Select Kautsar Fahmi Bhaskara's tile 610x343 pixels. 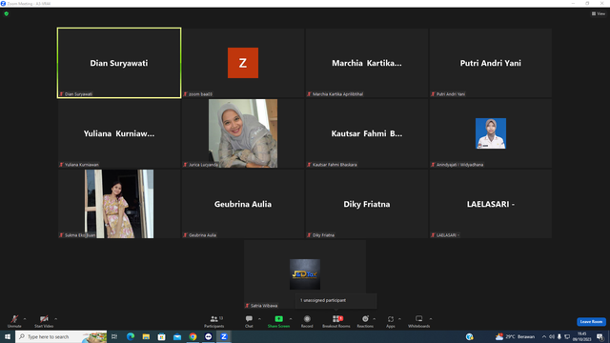click(366, 133)
